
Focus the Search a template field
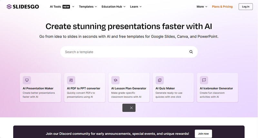[129, 52]
